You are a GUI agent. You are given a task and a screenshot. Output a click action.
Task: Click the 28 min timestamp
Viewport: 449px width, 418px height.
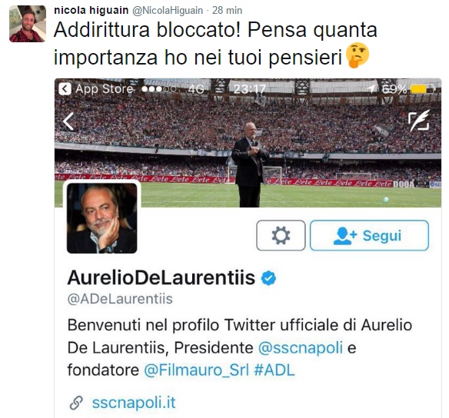pyautogui.click(x=227, y=10)
